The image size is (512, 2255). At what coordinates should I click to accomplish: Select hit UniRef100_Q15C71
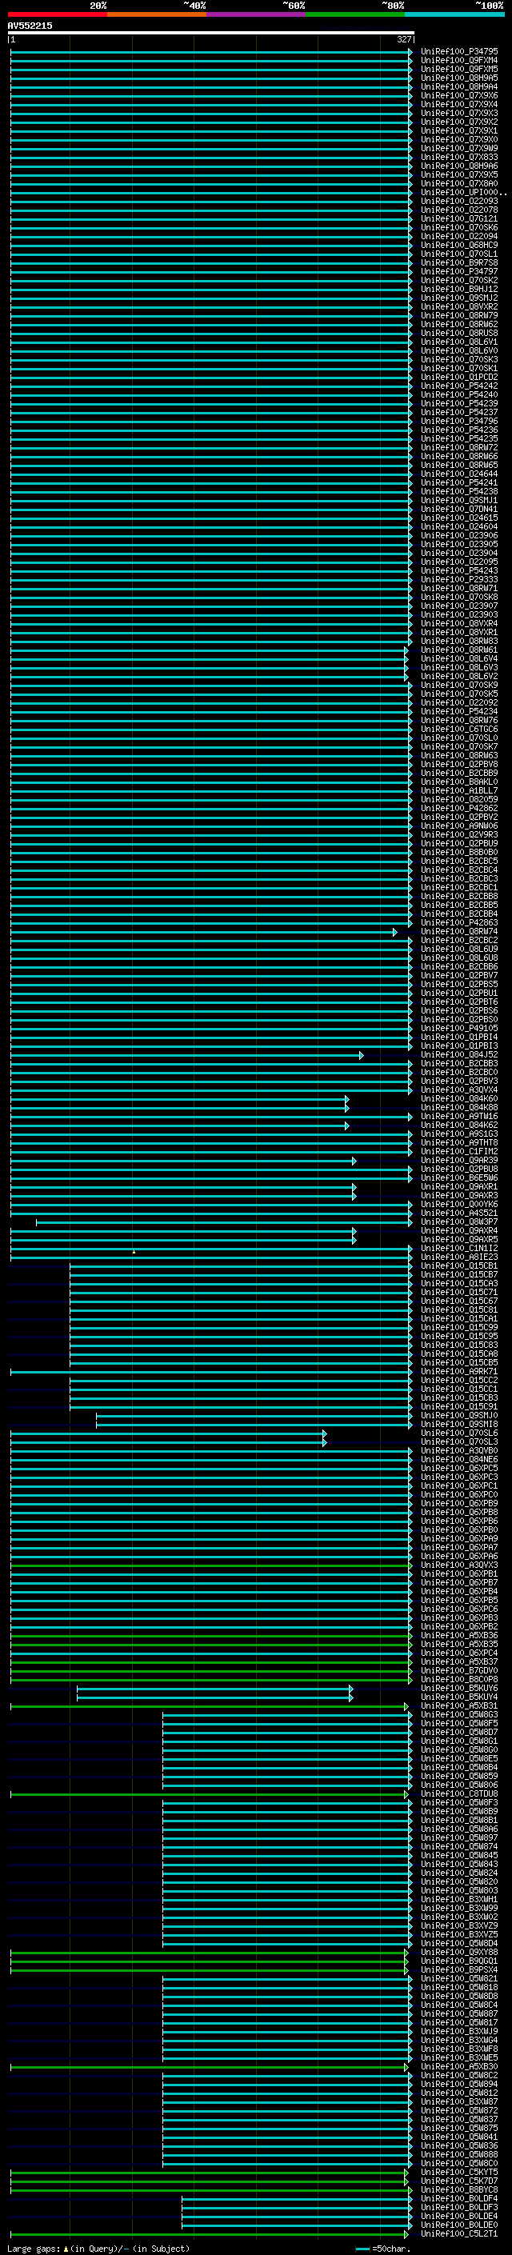point(458,1292)
